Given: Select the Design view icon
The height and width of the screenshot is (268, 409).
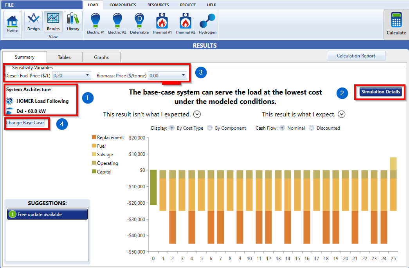Looking at the screenshot, I should [x=33, y=23].
